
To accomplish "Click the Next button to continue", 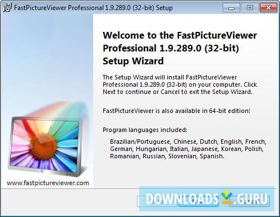I will click(199, 201).
